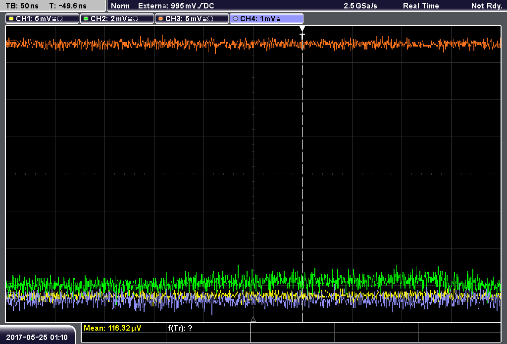Click the Not Rdy. status label
This screenshot has width=507, height=344.
point(487,6)
